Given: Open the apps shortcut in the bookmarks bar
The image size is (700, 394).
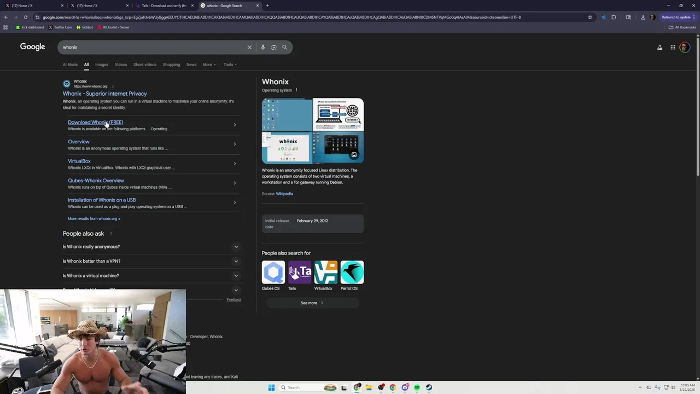Looking at the screenshot, I should (5, 27).
